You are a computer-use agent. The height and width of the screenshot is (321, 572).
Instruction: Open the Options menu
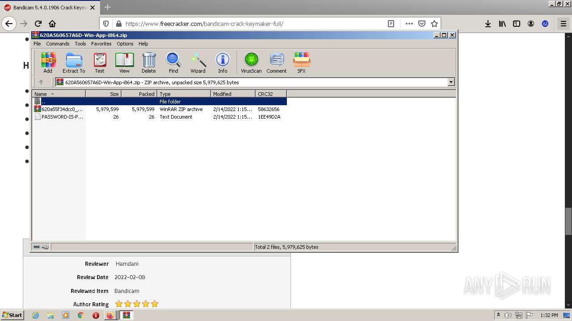coord(125,44)
